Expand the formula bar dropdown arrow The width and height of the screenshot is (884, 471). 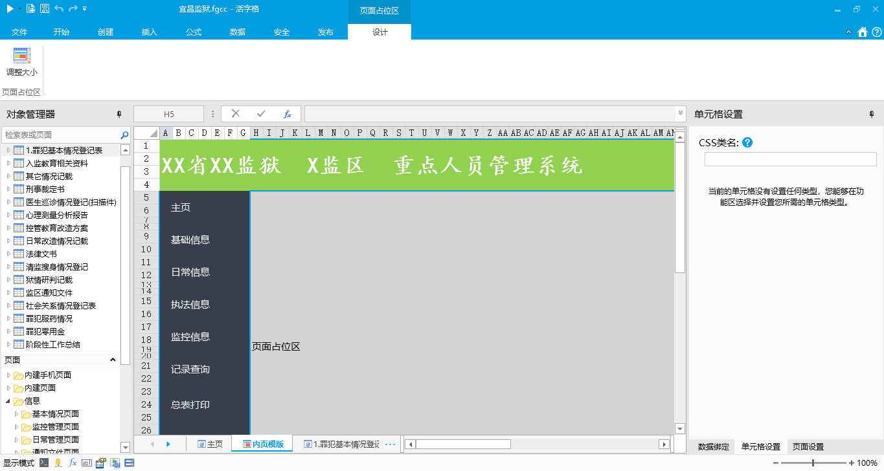click(680, 113)
